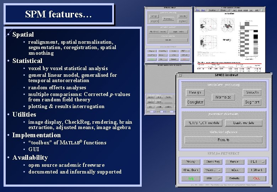
Task: Click the 'documented and informally supported' bullet
Action: [x=75, y=172]
